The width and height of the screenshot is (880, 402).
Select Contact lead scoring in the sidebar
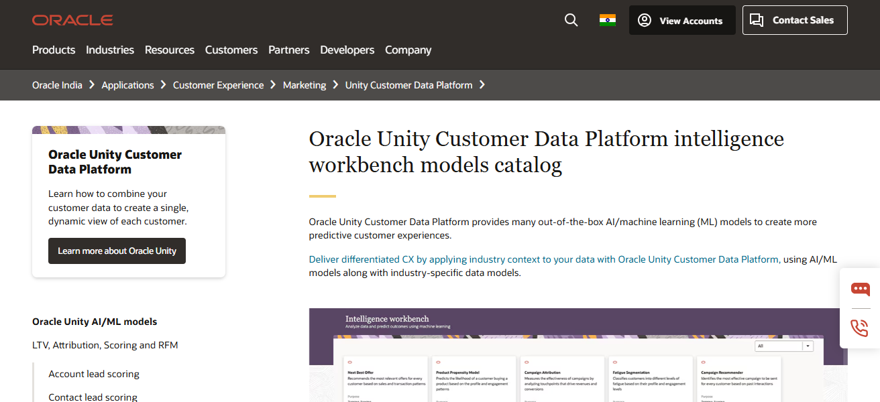point(93,396)
